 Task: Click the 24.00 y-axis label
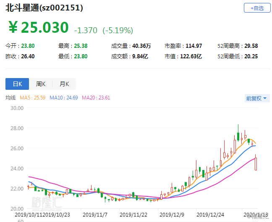[17, 168]
